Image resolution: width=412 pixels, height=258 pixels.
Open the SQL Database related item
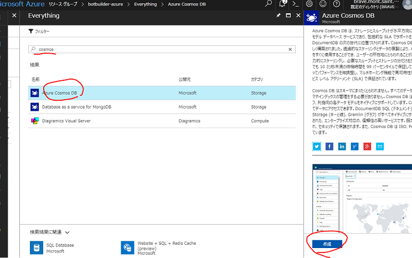[x=52, y=247]
